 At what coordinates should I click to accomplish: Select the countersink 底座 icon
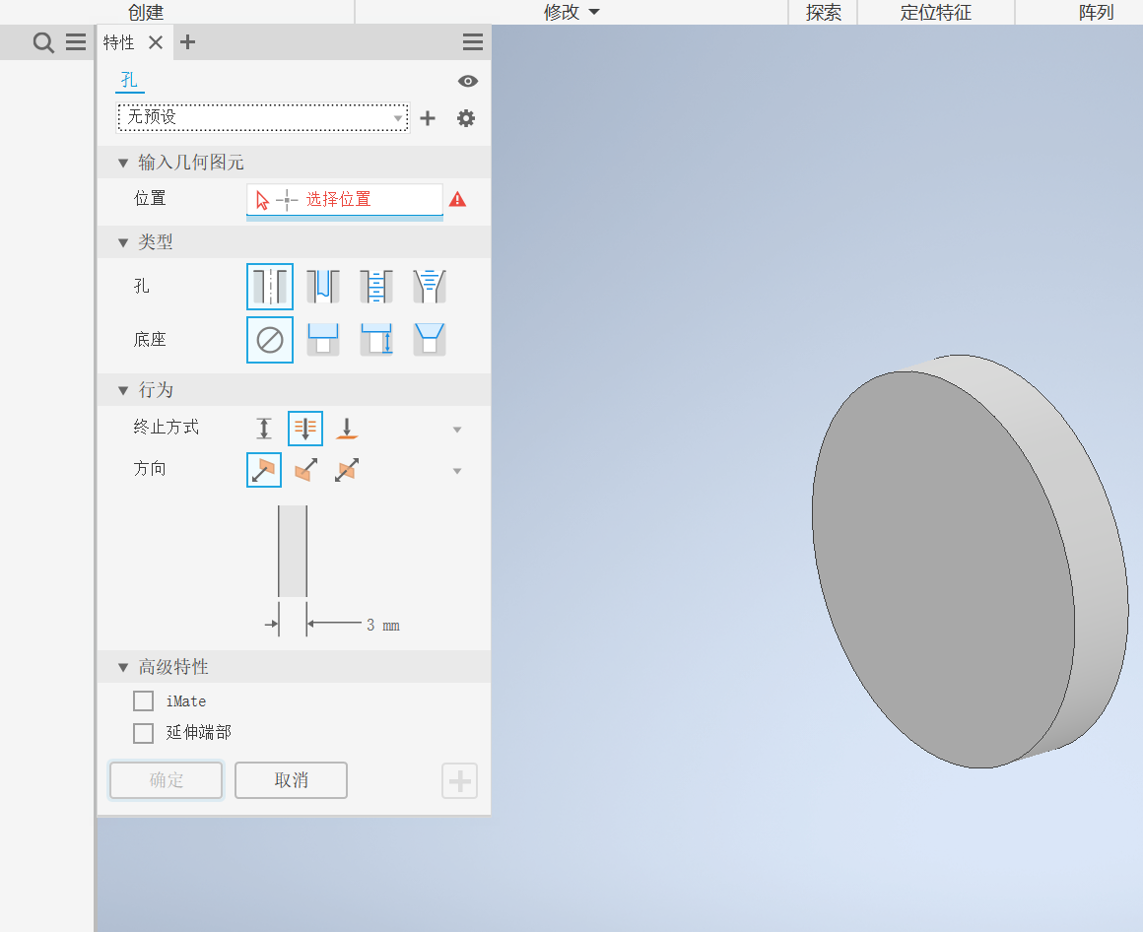tap(430, 340)
